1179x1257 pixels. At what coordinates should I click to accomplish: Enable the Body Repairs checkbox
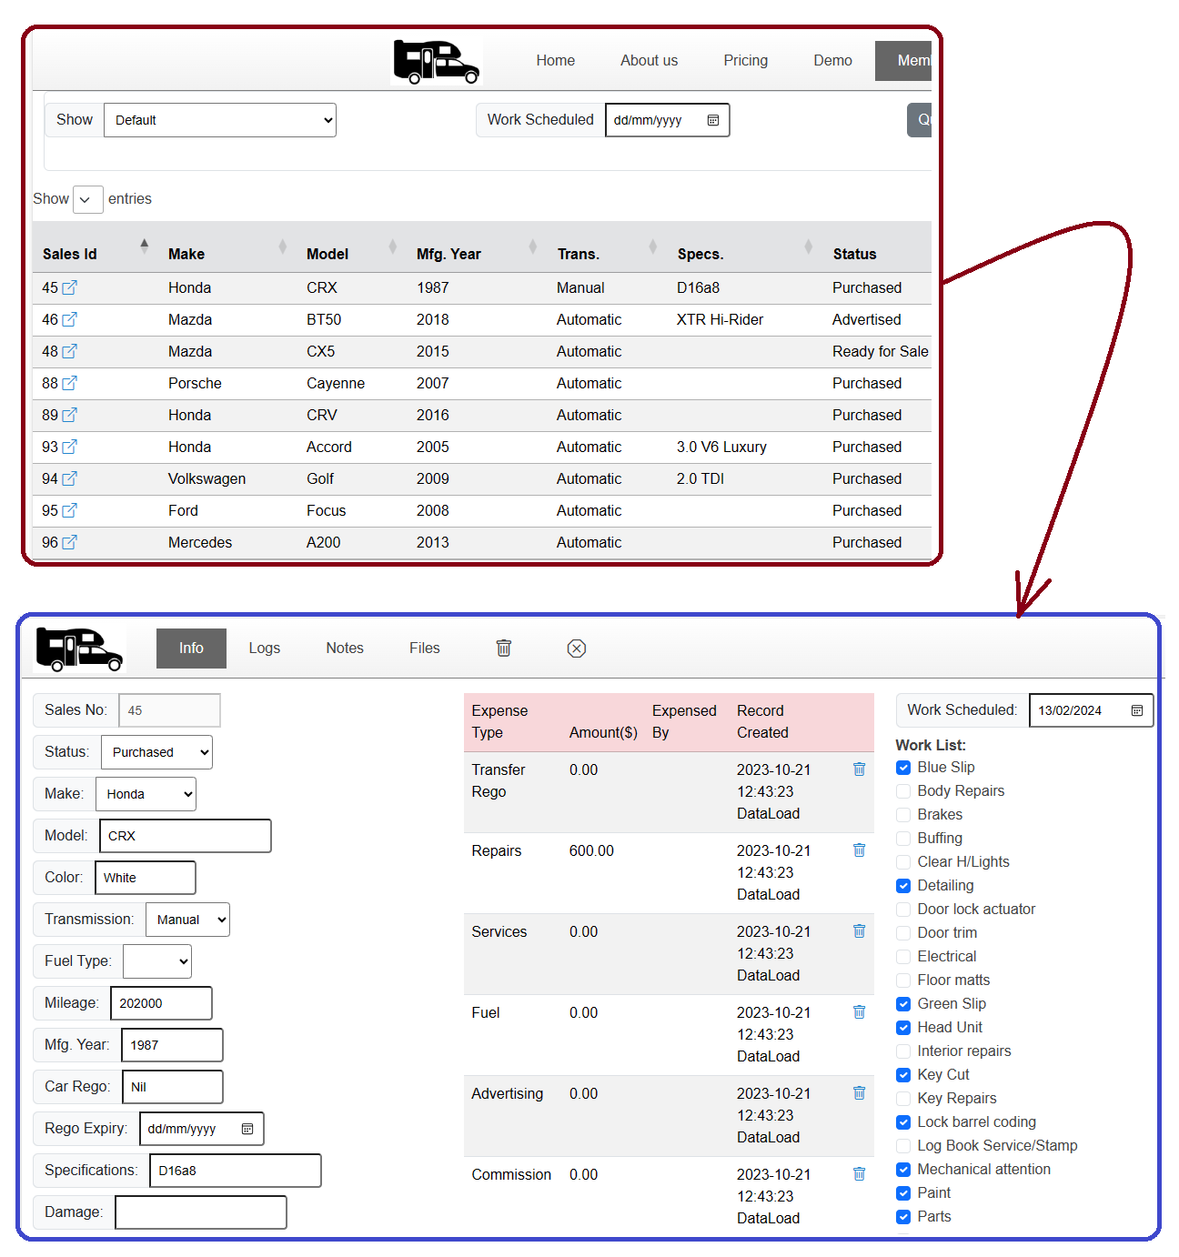click(x=903, y=791)
